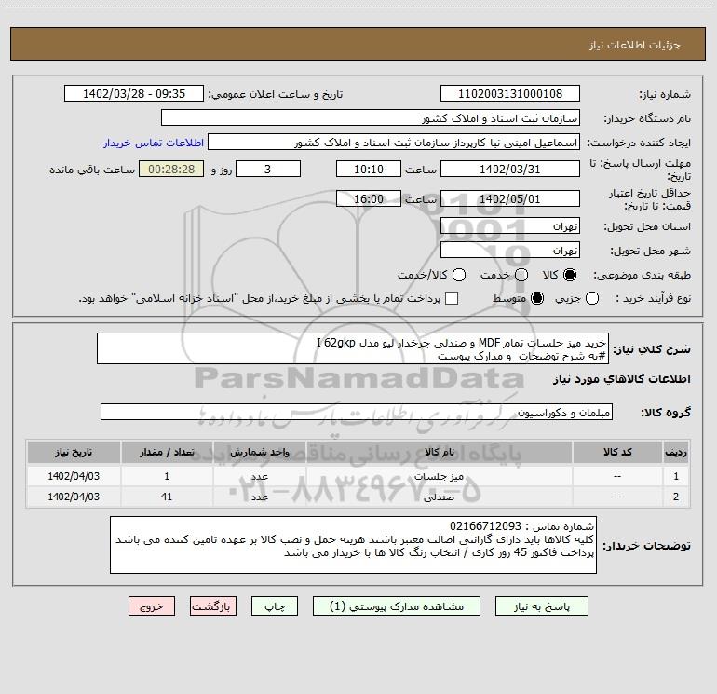Click the response deadline date 1402/03/31 field
The image size is (717, 694).
pos(510,169)
